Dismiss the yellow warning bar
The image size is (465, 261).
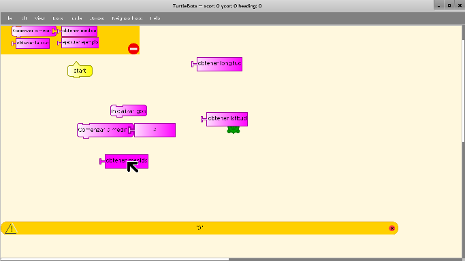[x=391, y=228]
